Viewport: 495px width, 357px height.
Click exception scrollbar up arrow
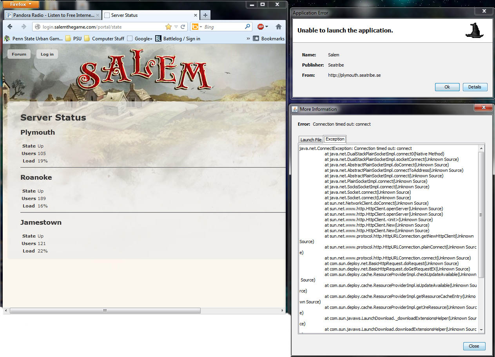coord(481,148)
